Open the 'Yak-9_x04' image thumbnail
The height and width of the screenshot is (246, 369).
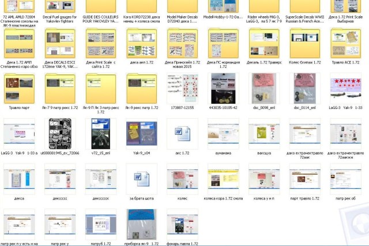pyautogui.click(x=141, y=133)
